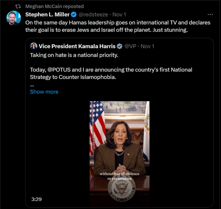The image size is (221, 209).
Task: Click the Stephen L. Miller display name
Action: click(47, 14)
